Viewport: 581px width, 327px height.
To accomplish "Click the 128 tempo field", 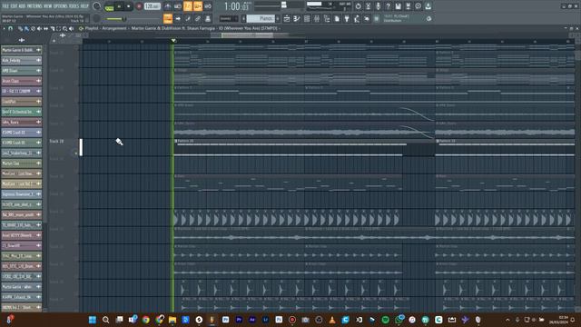I will [152, 6].
